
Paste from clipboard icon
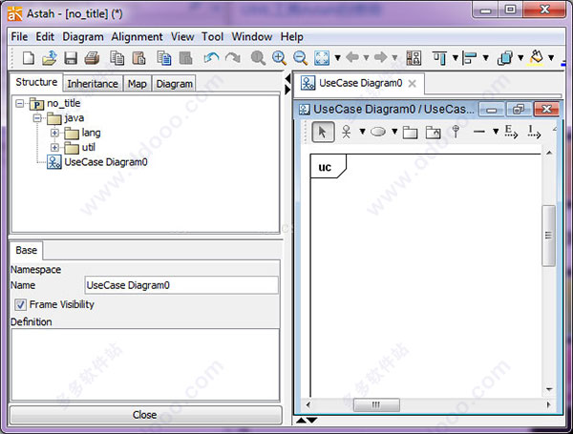[x=138, y=58]
